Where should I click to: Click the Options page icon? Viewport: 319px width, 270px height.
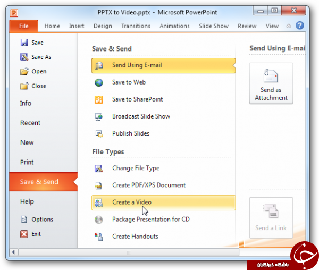(24, 220)
